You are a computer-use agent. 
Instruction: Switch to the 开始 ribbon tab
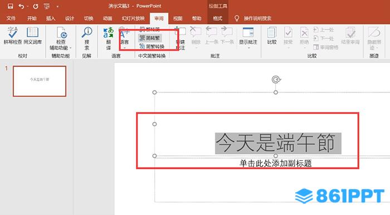pos(32,18)
